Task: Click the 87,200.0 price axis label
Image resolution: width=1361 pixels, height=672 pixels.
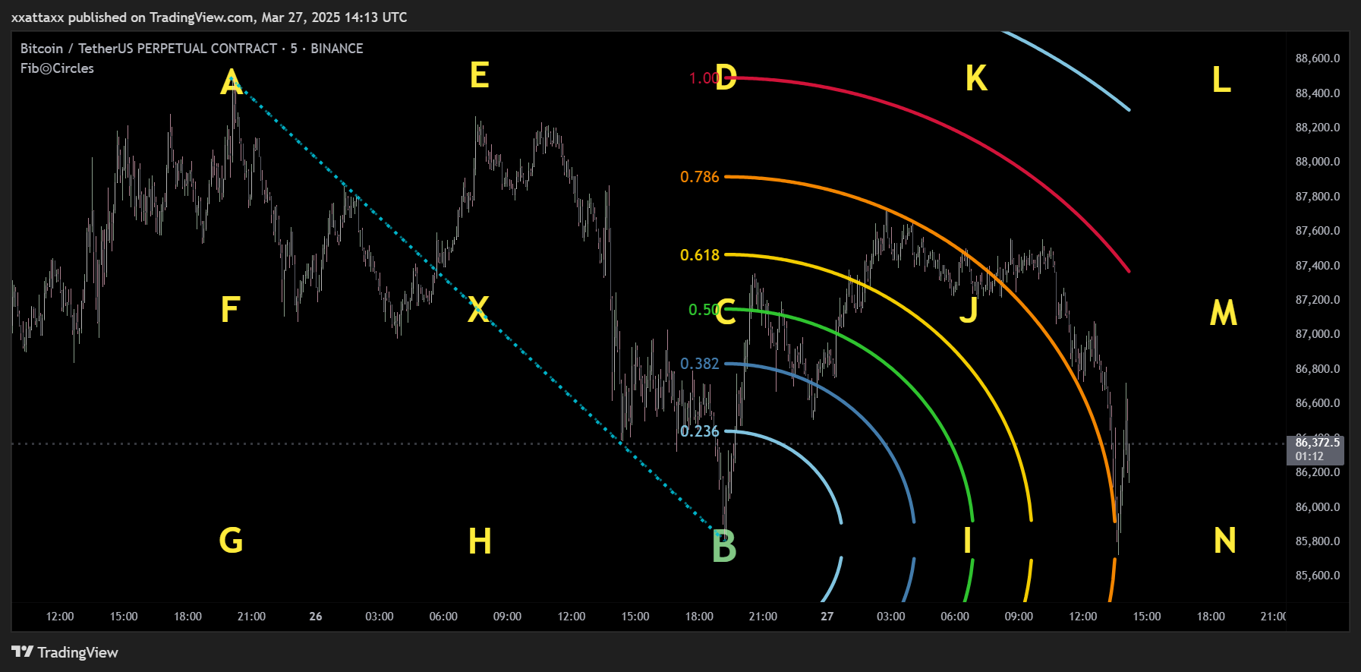Action: coord(1318,300)
